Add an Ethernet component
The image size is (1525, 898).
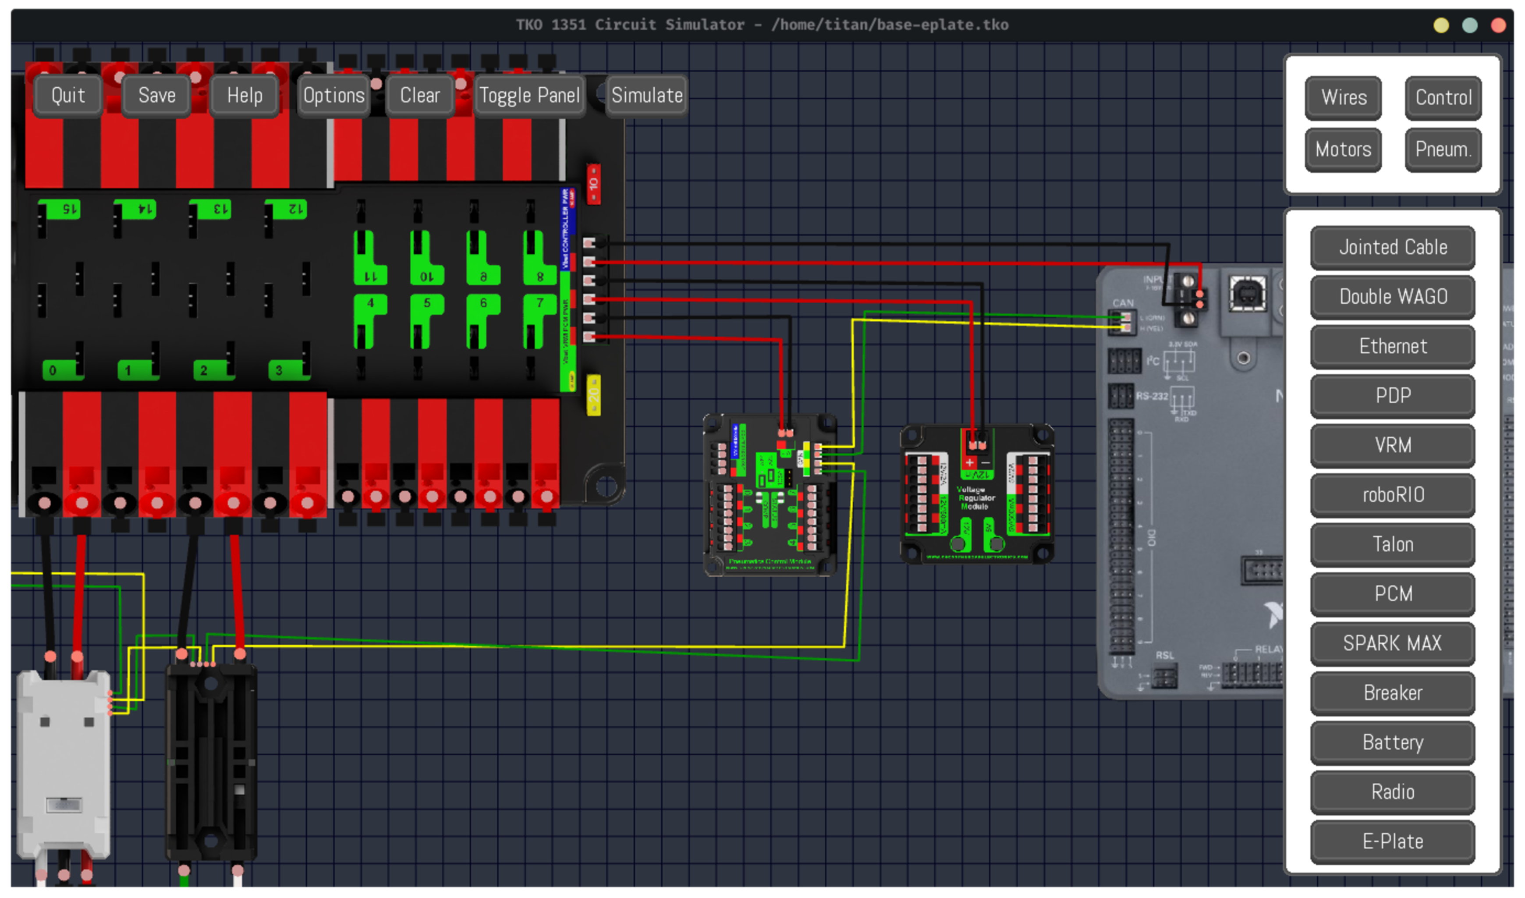tap(1393, 348)
